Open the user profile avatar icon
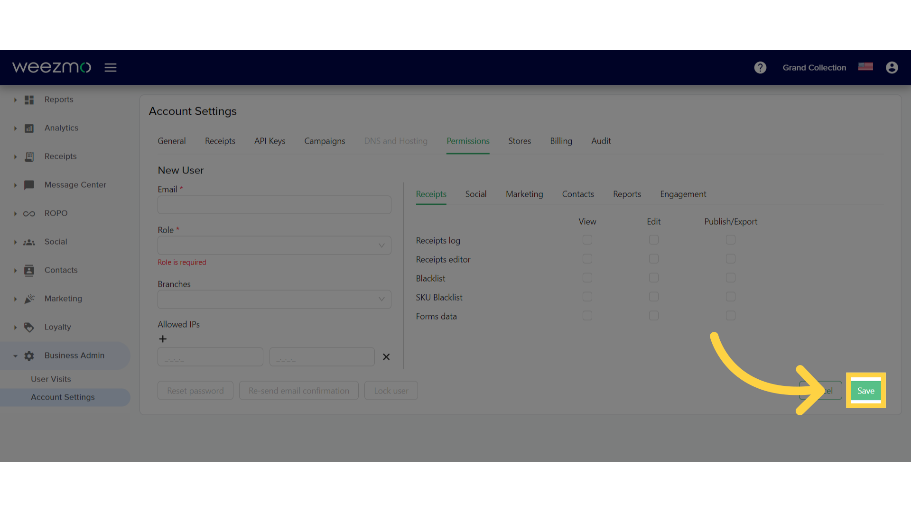The image size is (911, 512). (x=892, y=68)
